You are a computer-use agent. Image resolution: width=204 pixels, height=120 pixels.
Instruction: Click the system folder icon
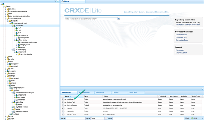[x=8, y=119]
